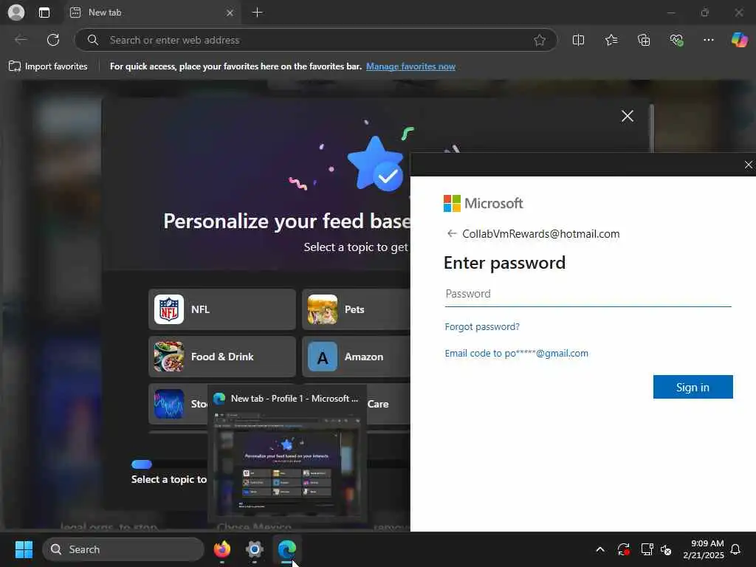Click the taskbar Search box

click(123, 549)
